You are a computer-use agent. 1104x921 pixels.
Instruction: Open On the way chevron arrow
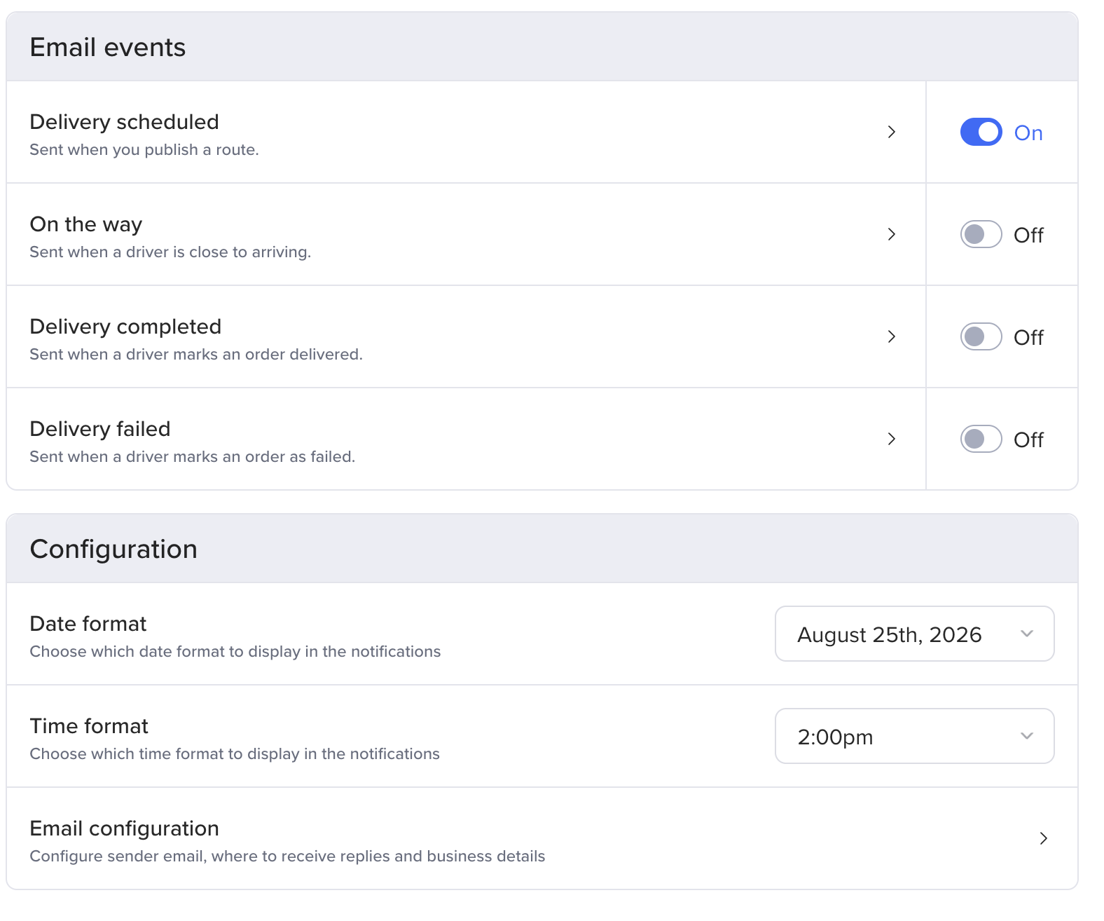[x=891, y=234]
